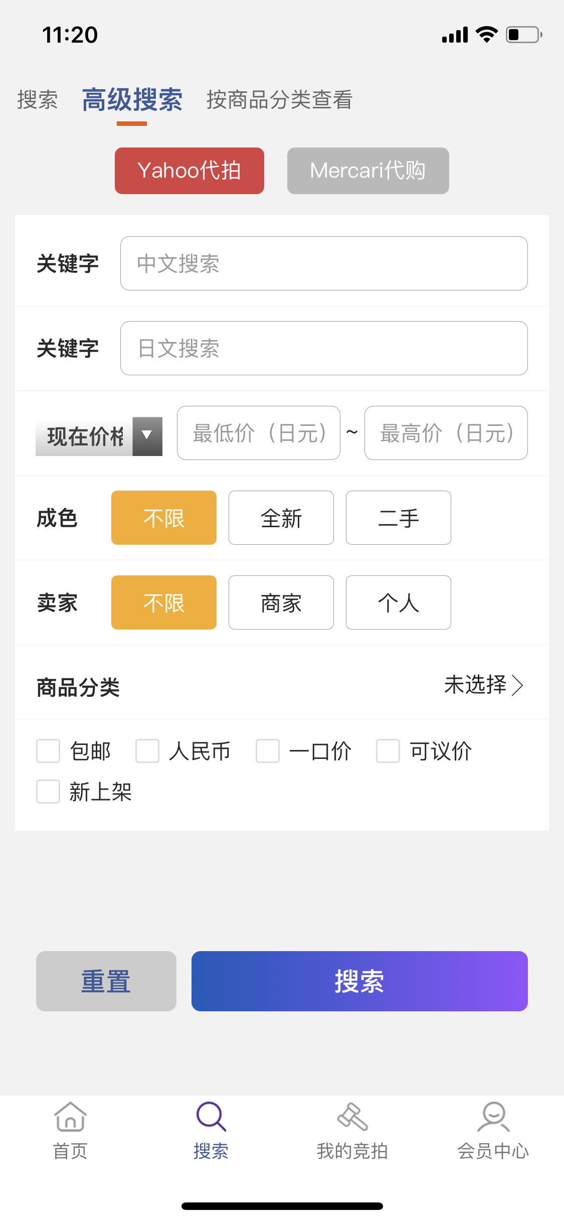
Task: Tick the 新上架 checkbox
Action: point(48,792)
